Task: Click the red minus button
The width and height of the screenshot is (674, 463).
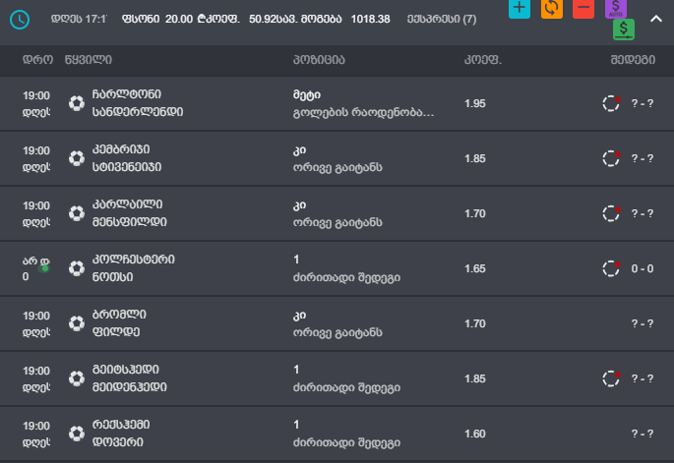Action: point(583,8)
